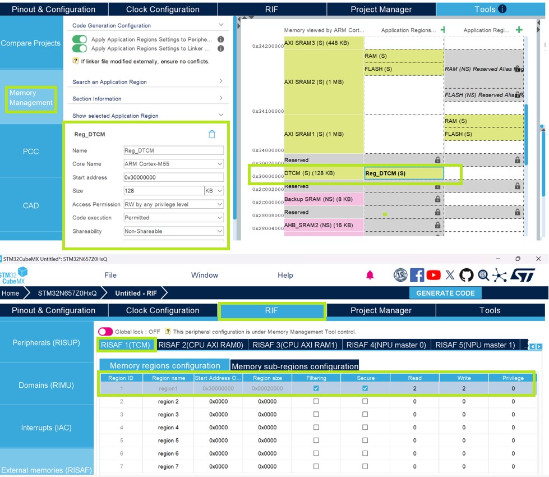Open the Window menu
Image resolution: width=549 pixels, height=477 pixels.
tap(205, 275)
